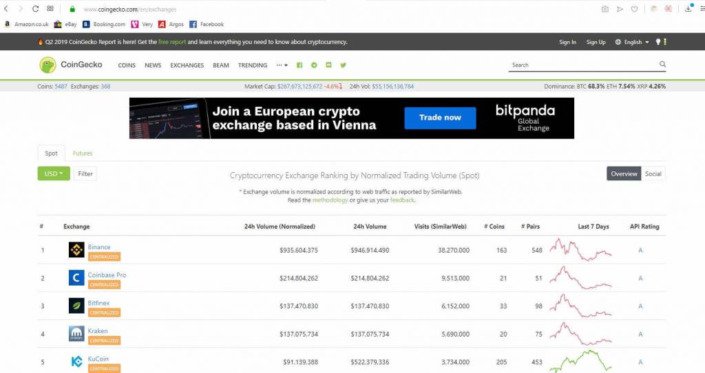Image resolution: width=705 pixels, height=373 pixels.
Task: Open the feedback link
Action: pyautogui.click(x=402, y=200)
